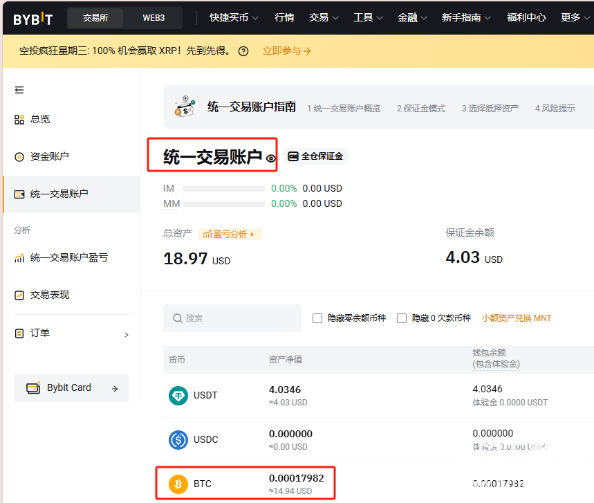Click the 交易表现 performance icon
The height and width of the screenshot is (503, 594).
point(19,295)
